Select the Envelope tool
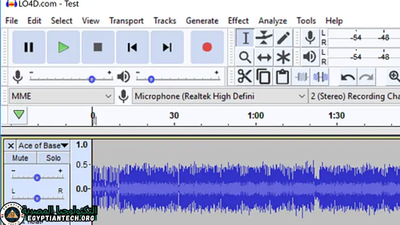400x225 pixels. (x=264, y=38)
